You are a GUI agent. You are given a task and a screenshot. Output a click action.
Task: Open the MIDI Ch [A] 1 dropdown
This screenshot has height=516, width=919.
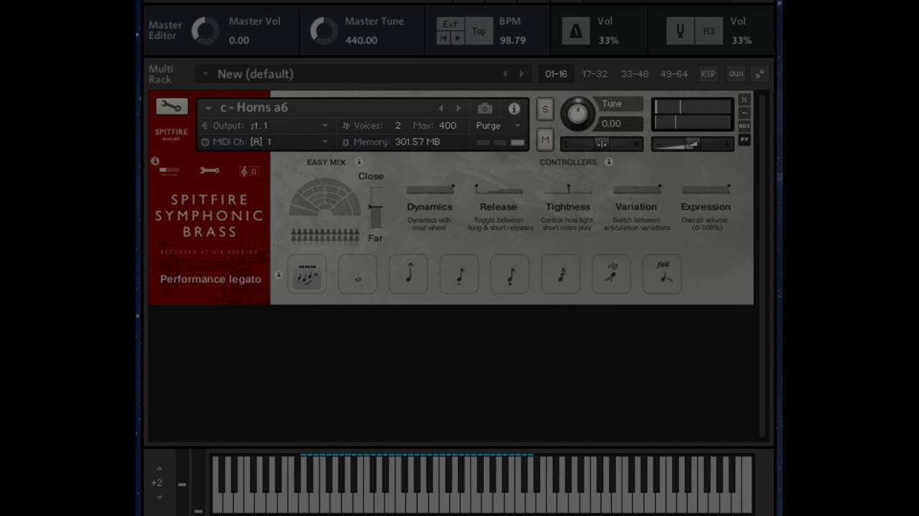325,142
